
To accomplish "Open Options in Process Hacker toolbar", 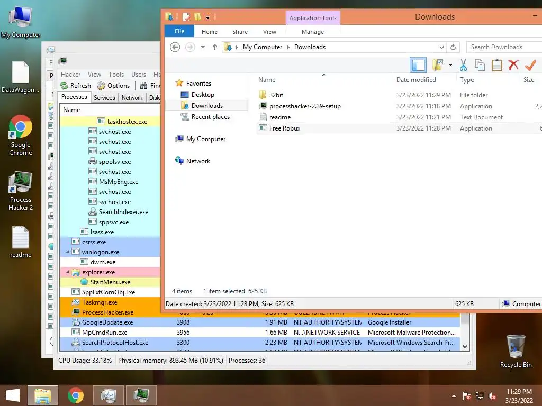I will [113, 85].
